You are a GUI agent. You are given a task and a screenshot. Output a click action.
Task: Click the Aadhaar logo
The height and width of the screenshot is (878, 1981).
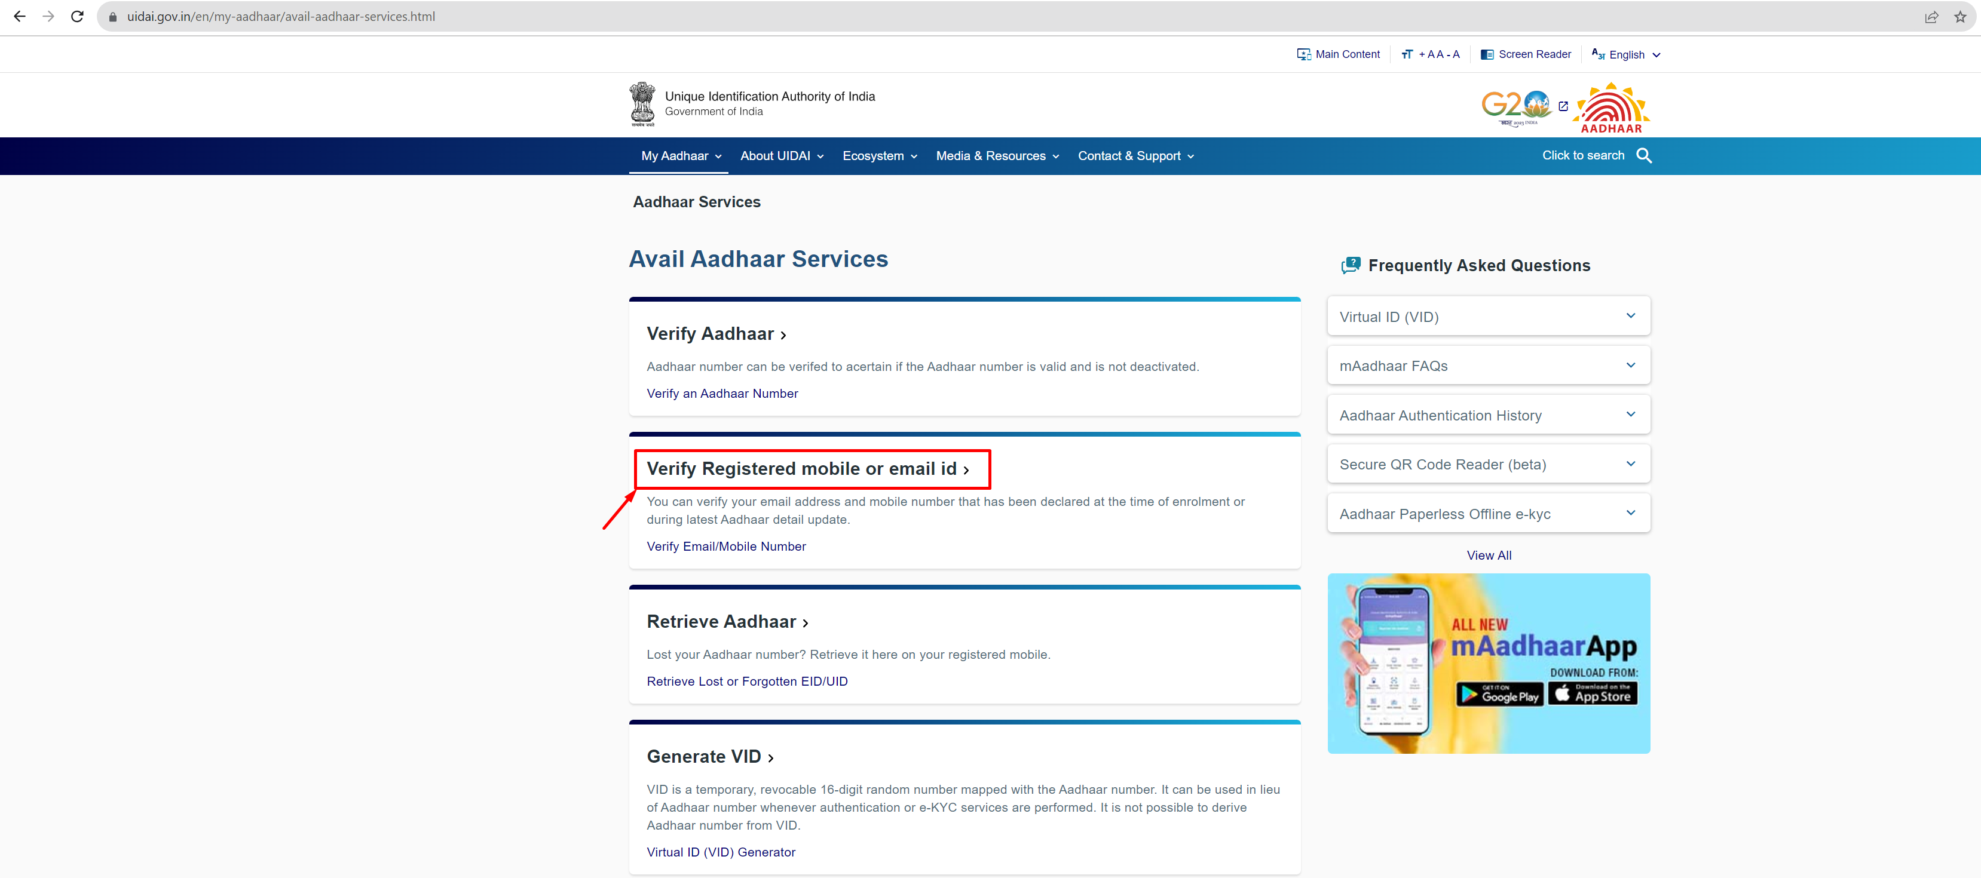click(x=1611, y=108)
